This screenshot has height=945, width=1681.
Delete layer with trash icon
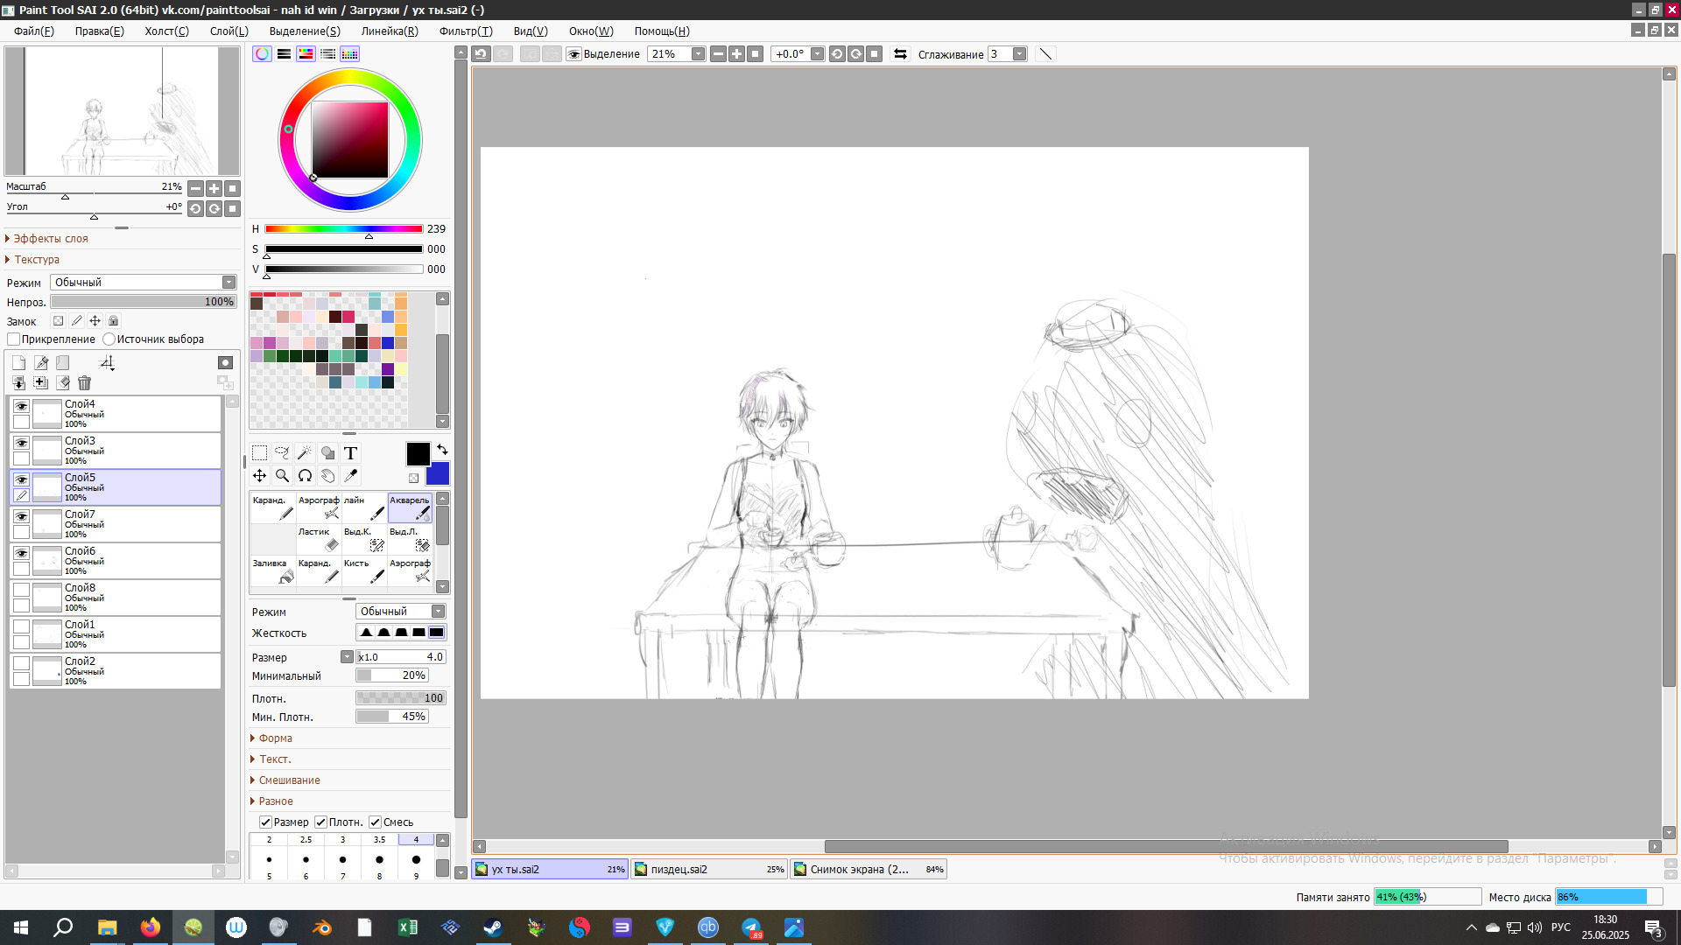84,383
